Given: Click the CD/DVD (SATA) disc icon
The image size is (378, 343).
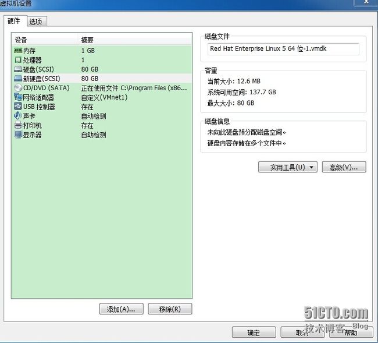Looking at the screenshot, I should (x=18, y=88).
